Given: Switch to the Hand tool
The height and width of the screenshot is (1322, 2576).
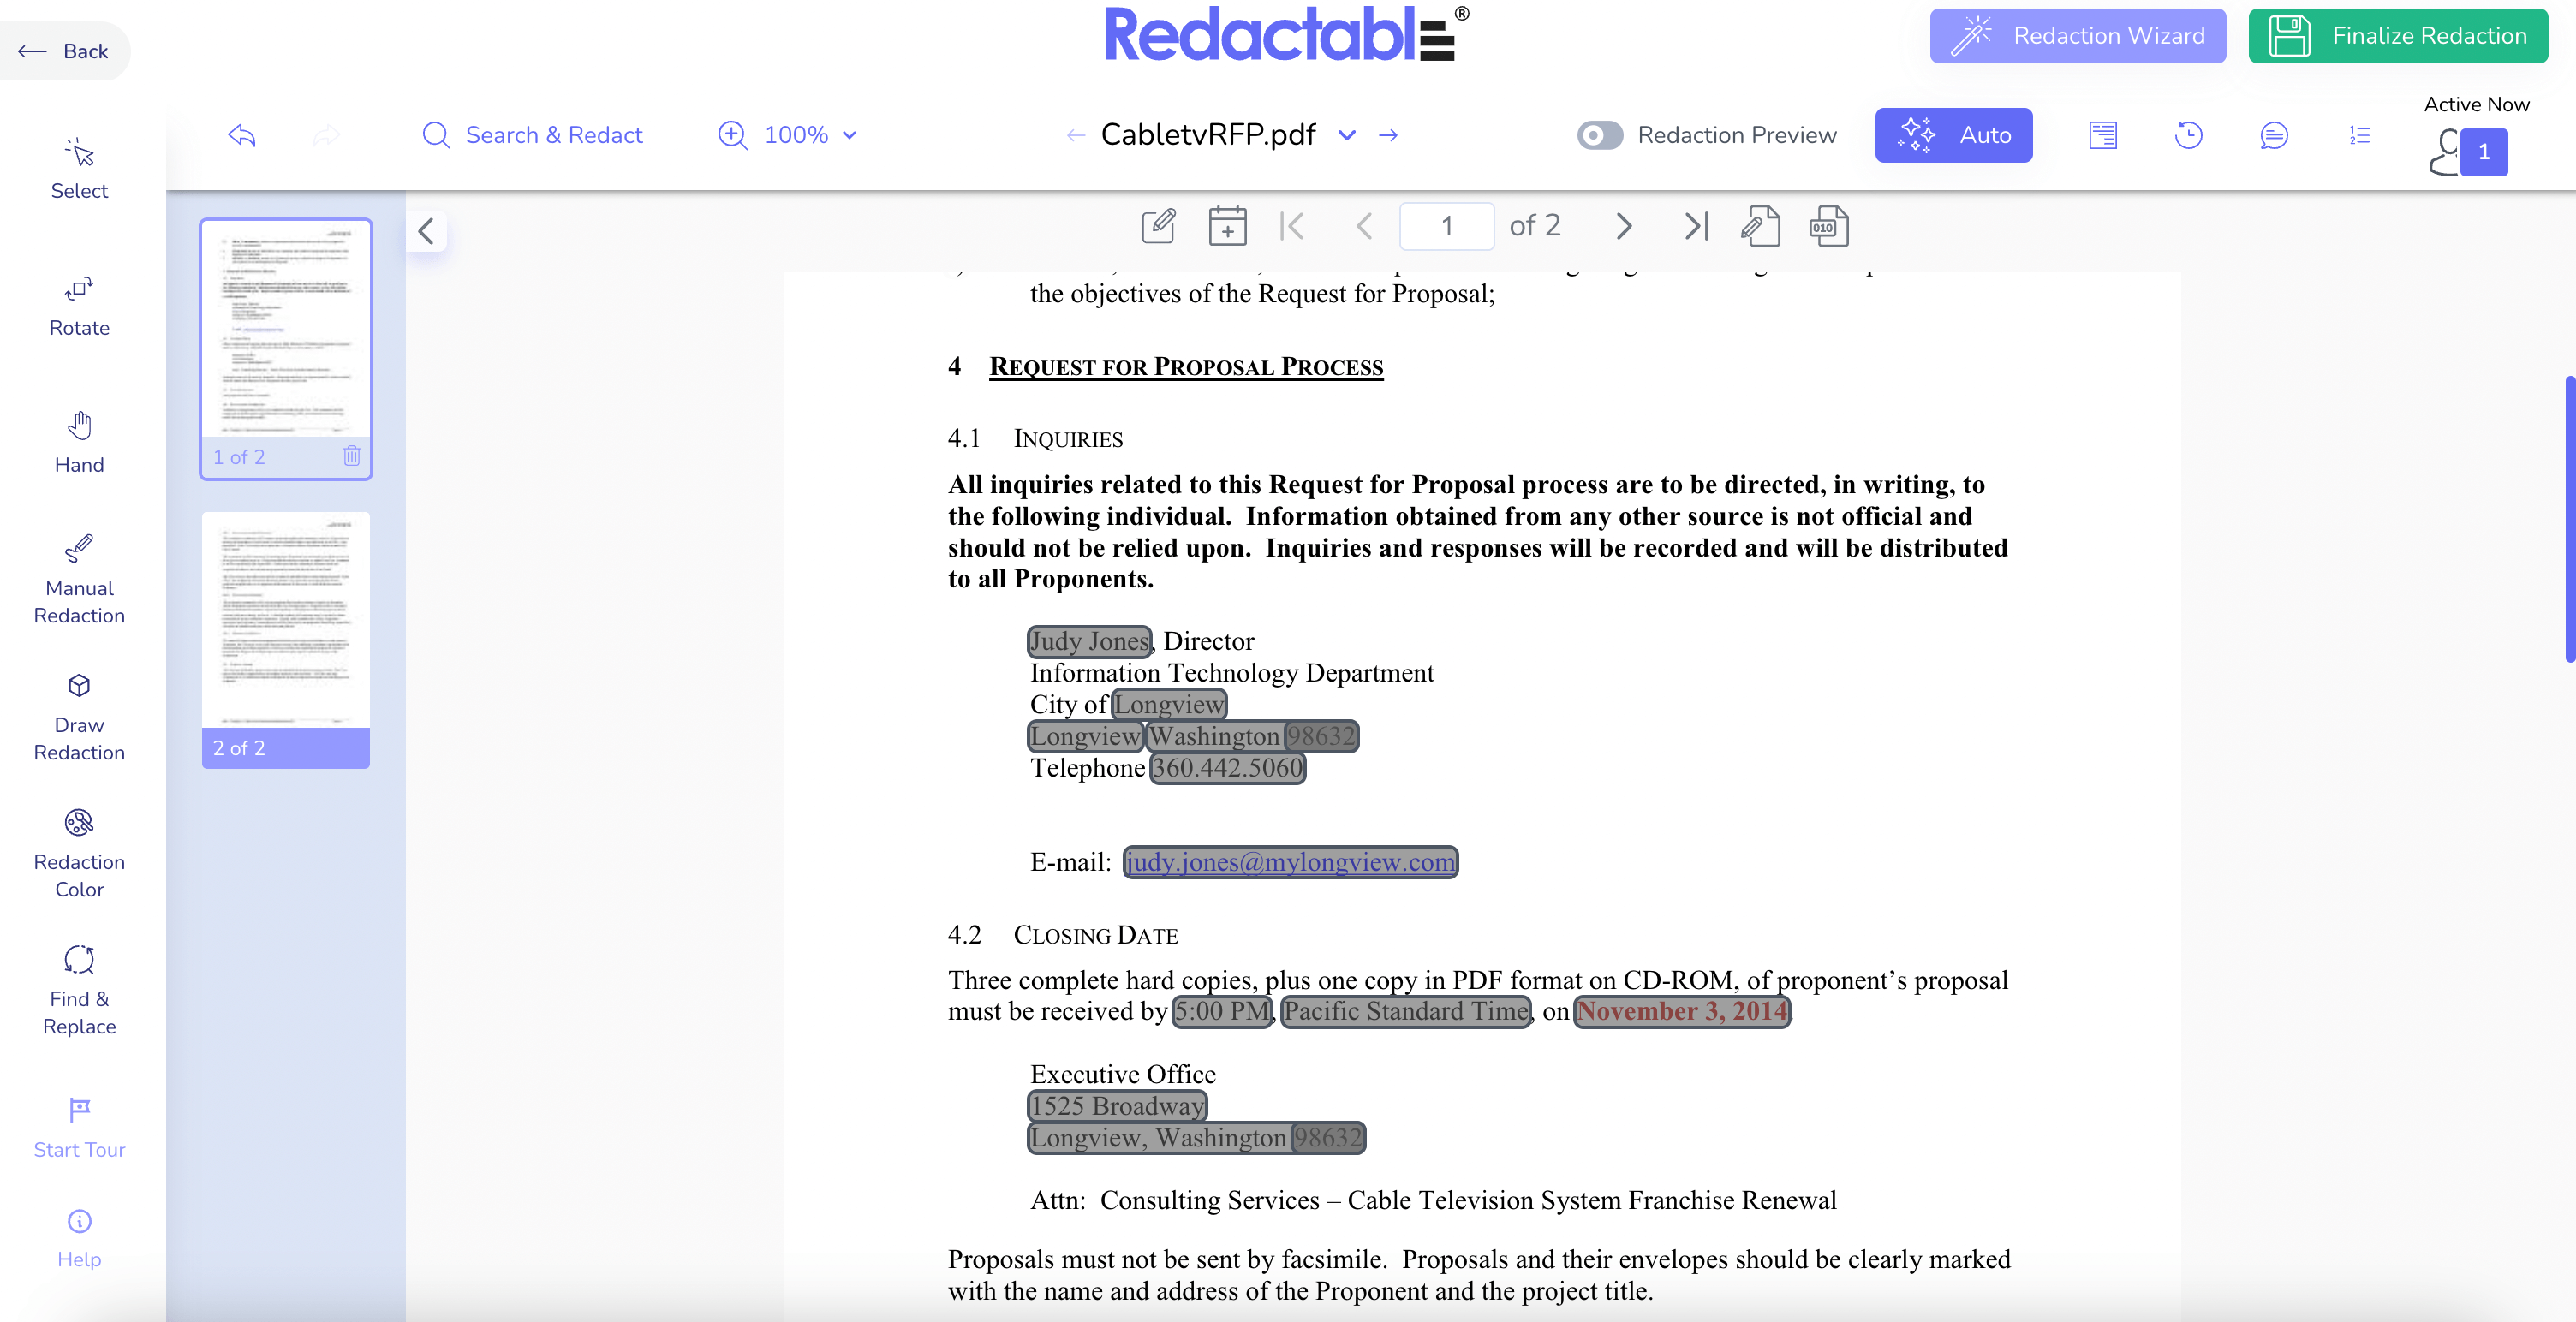Looking at the screenshot, I should click(79, 443).
